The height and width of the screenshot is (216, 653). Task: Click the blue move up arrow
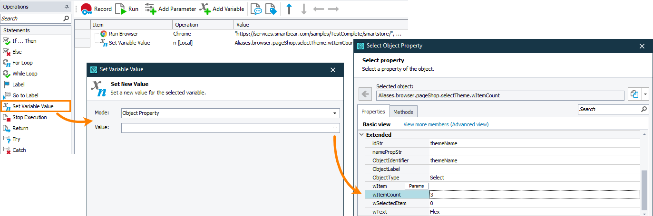289,9
